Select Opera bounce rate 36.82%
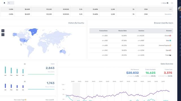The width and height of the screenshot is (181, 101). pyautogui.click(x=124, y=50)
